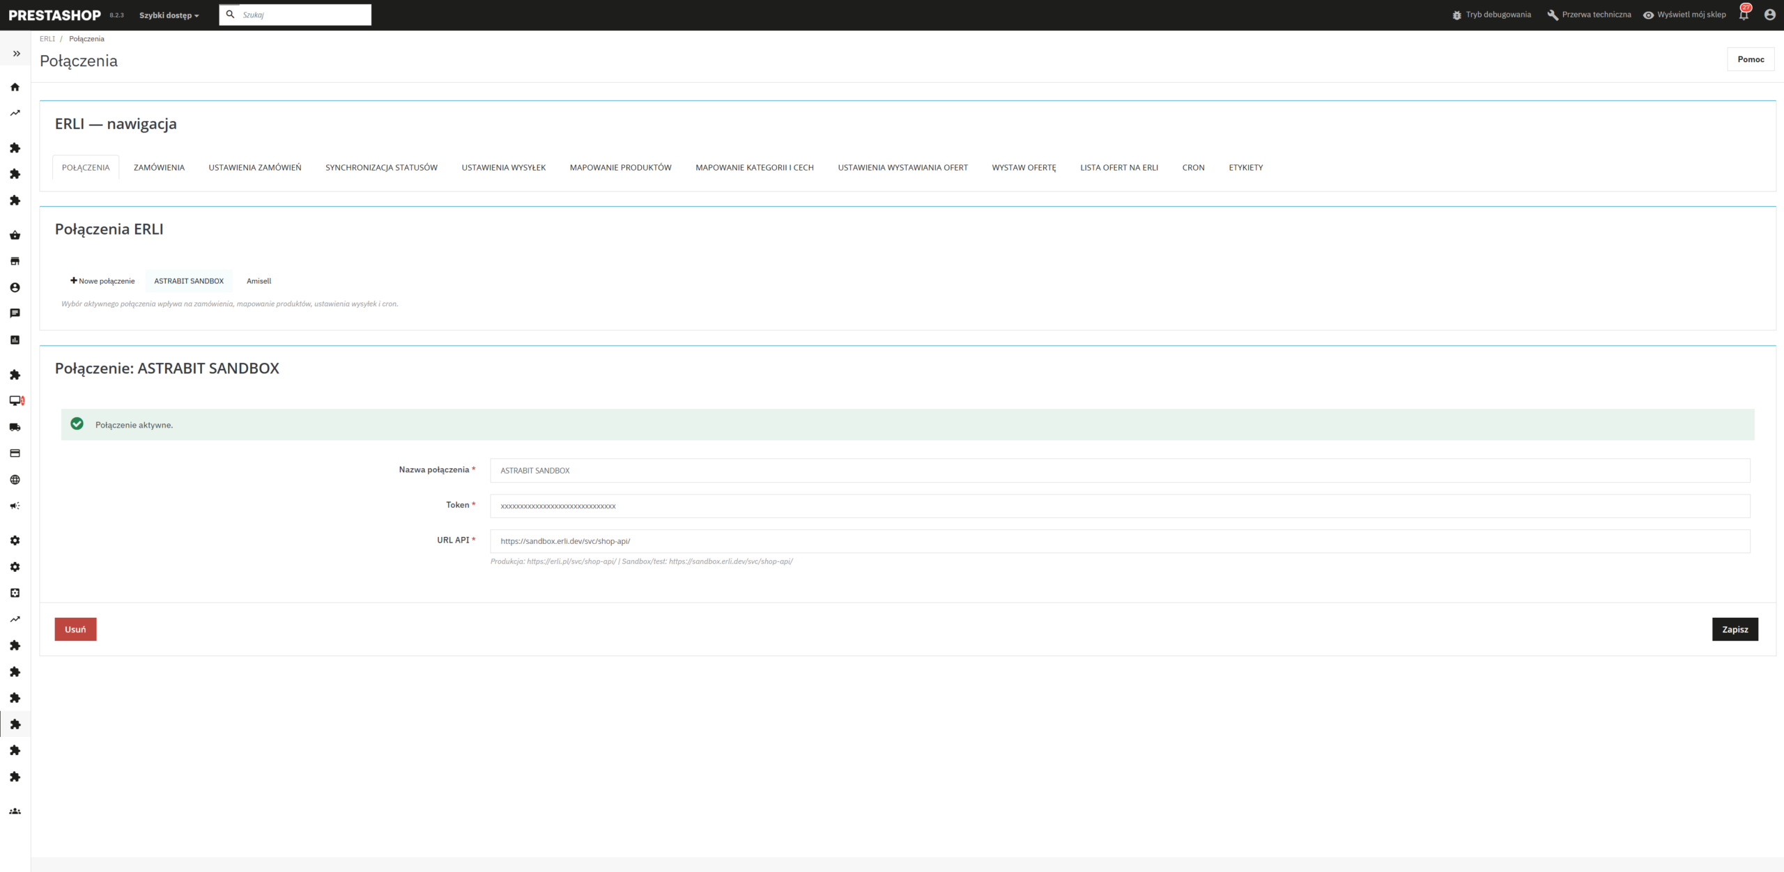
Task: Click the wrench maintenance icon in header
Action: [x=1553, y=15]
